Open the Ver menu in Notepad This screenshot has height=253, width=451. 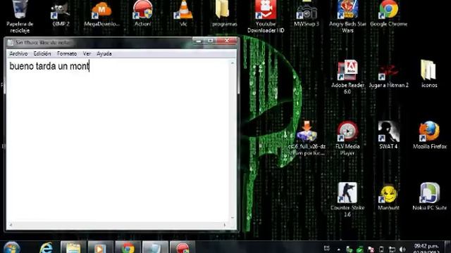click(87, 53)
